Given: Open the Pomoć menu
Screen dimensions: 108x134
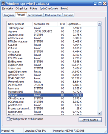Looking at the screenshot, I should click(x=64, y=9).
